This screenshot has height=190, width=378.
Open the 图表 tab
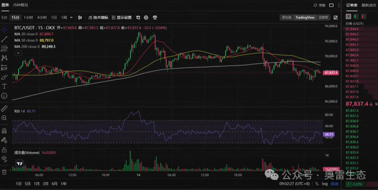[5, 5]
